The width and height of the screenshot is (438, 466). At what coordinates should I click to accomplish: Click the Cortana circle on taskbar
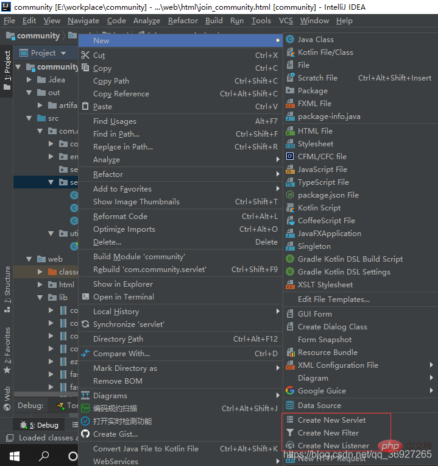(x=72, y=456)
